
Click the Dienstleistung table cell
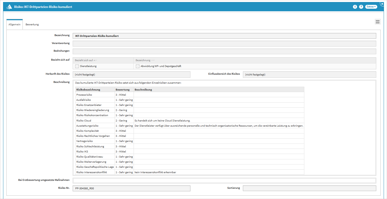click(88, 66)
